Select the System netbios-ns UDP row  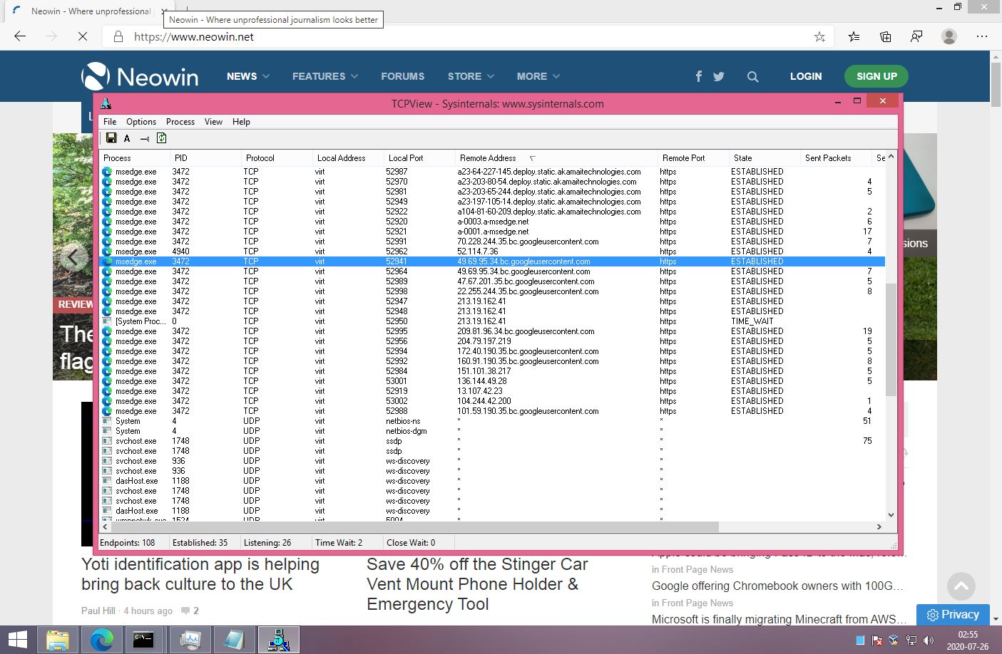click(492, 421)
